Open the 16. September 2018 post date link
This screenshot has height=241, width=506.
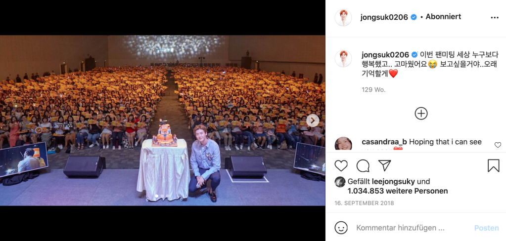pyautogui.click(x=364, y=203)
